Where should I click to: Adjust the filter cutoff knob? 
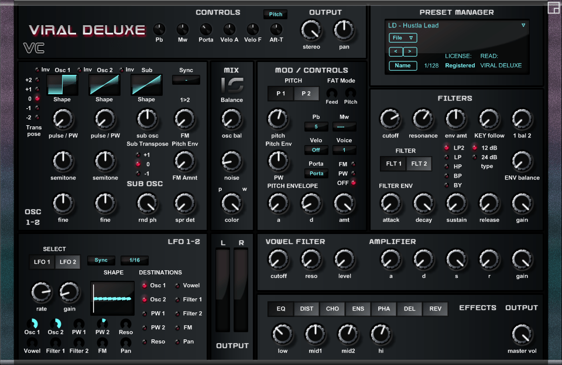point(390,119)
